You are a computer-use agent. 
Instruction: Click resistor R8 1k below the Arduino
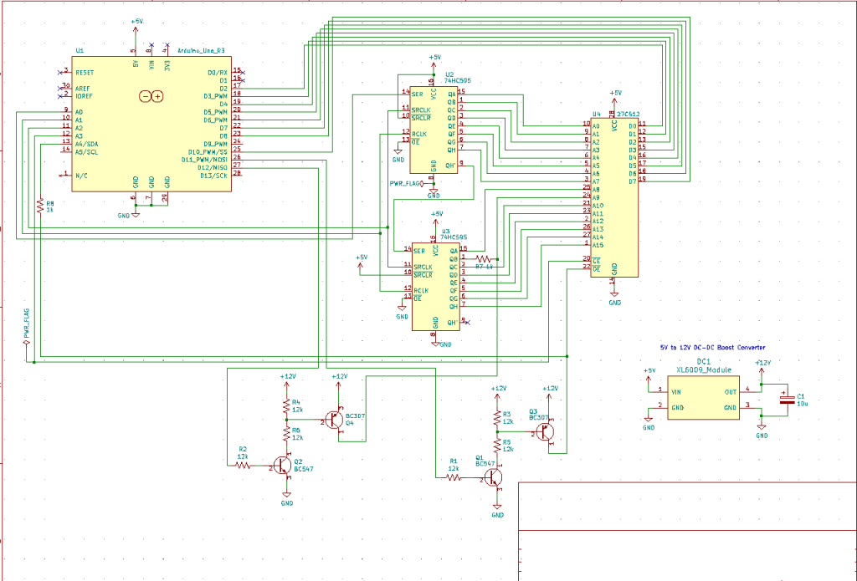[x=39, y=205]
